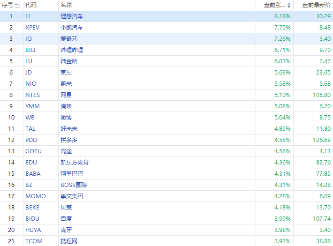333x246 pixels.
Task: Open BOSS直聘 stock name
Action: point(74,185)
